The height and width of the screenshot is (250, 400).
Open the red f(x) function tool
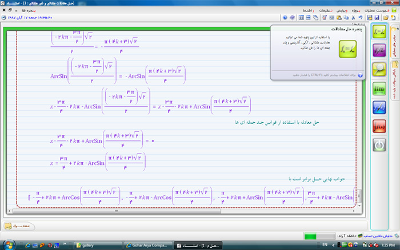378,126
